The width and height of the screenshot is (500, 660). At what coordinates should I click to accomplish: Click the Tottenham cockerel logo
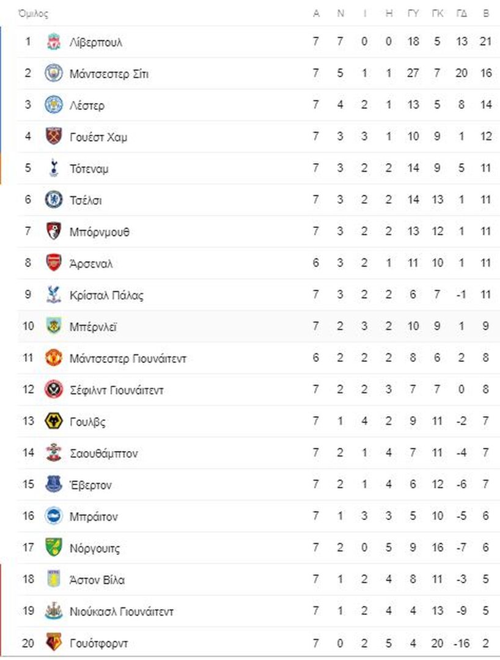53,168
